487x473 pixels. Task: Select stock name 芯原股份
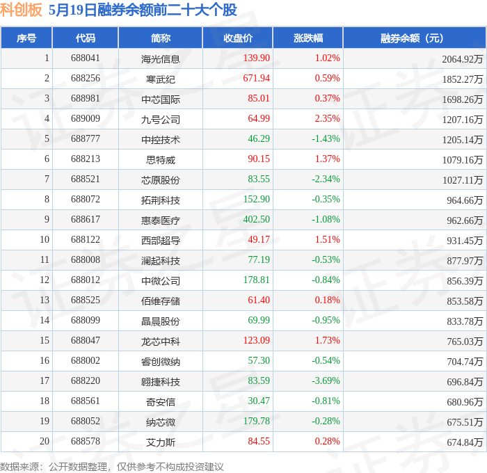[x=161, y=180]
